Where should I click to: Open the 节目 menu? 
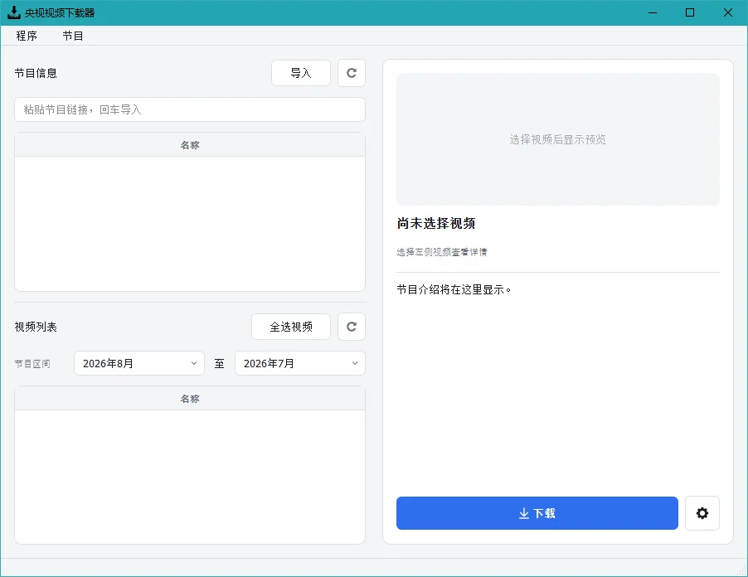click(73, 36)
